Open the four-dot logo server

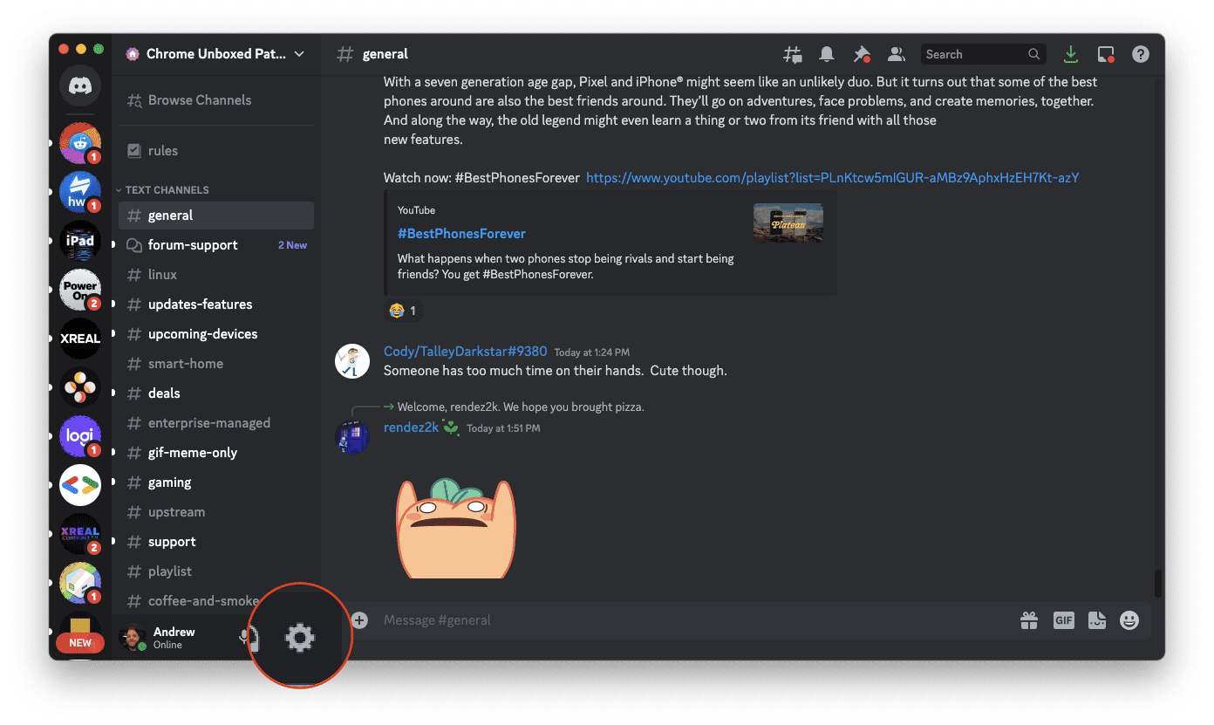(x=80, y=387)
